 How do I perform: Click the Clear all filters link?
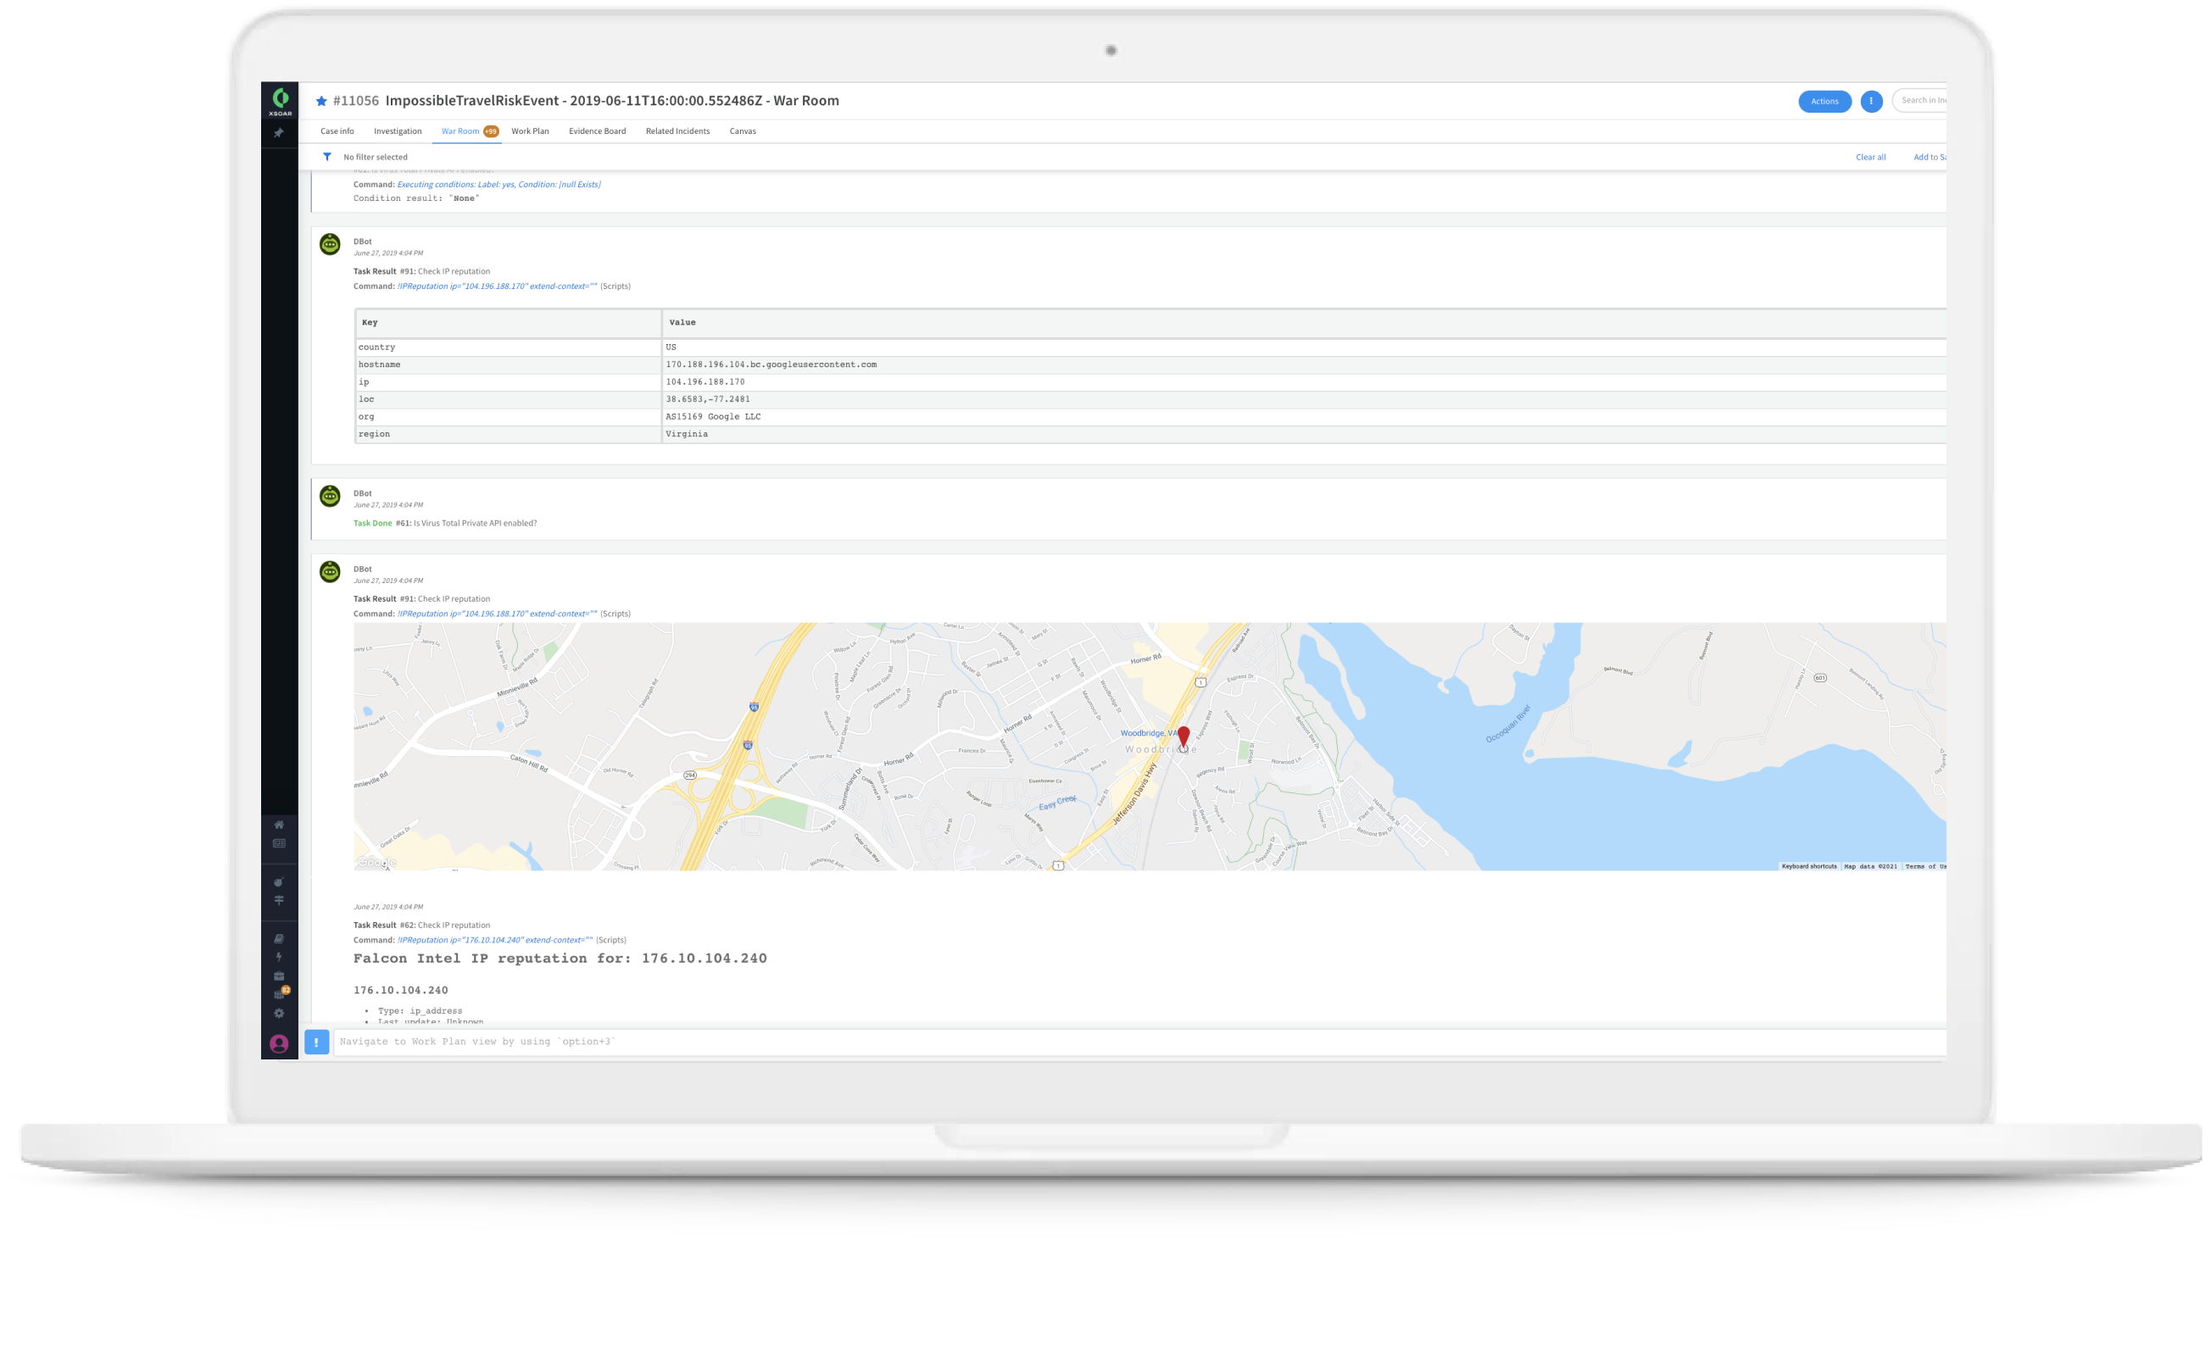(x=1870, y=157)
